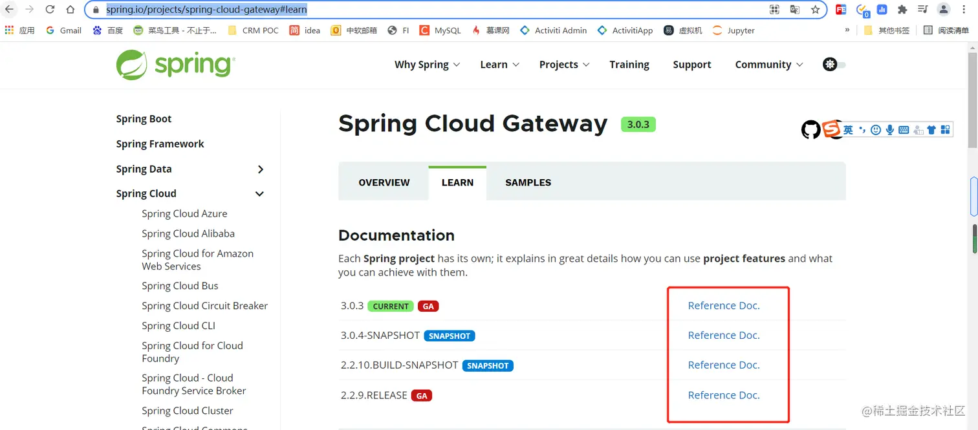Open the 百度 bookmark

pyautogui.click(x=107, y=30)
